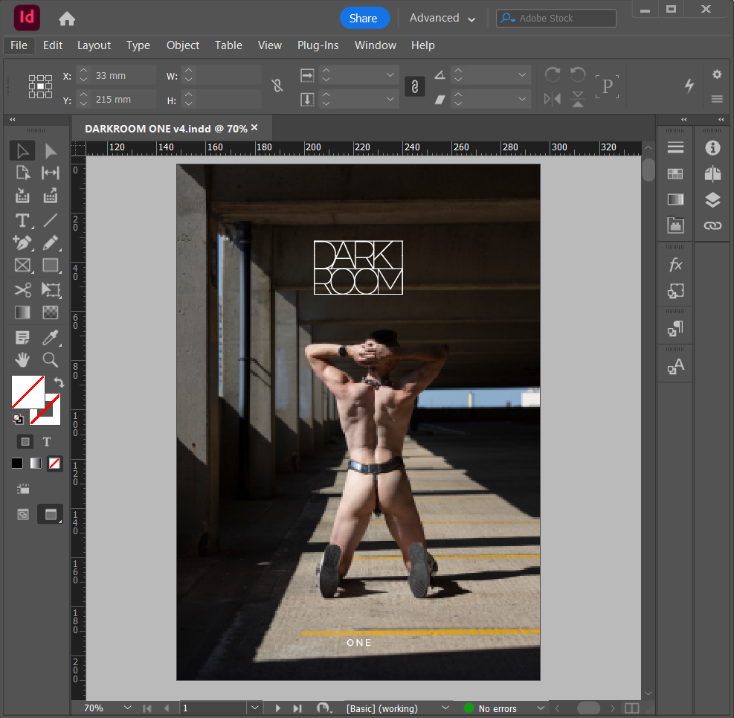This screenshot has width=734, height=718.
Task: Toggle formatting affects container
Action: pyautogui.click(x=25, y=441)
